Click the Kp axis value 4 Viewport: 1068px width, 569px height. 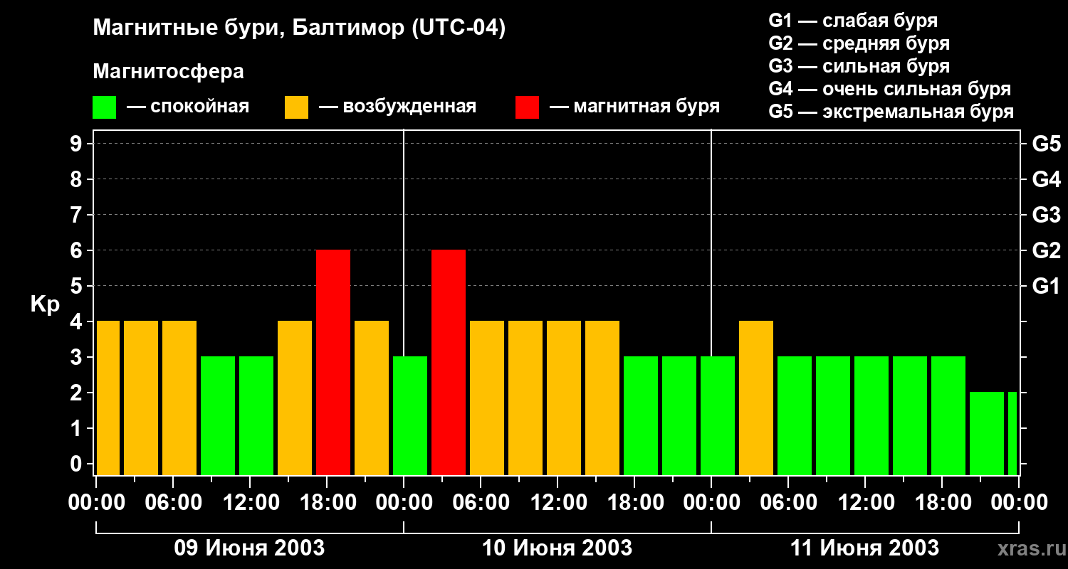click(x=78, y=321)
